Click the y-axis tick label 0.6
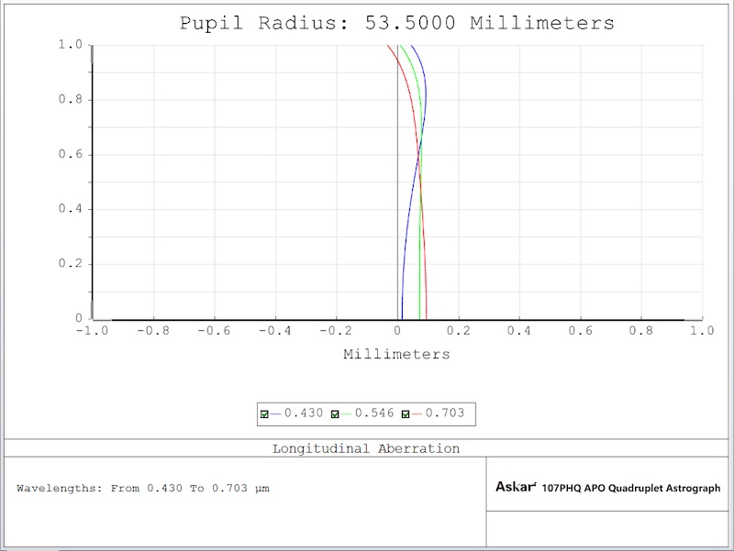The height and width of the screenshot is (551, 734). coord(71,154)
